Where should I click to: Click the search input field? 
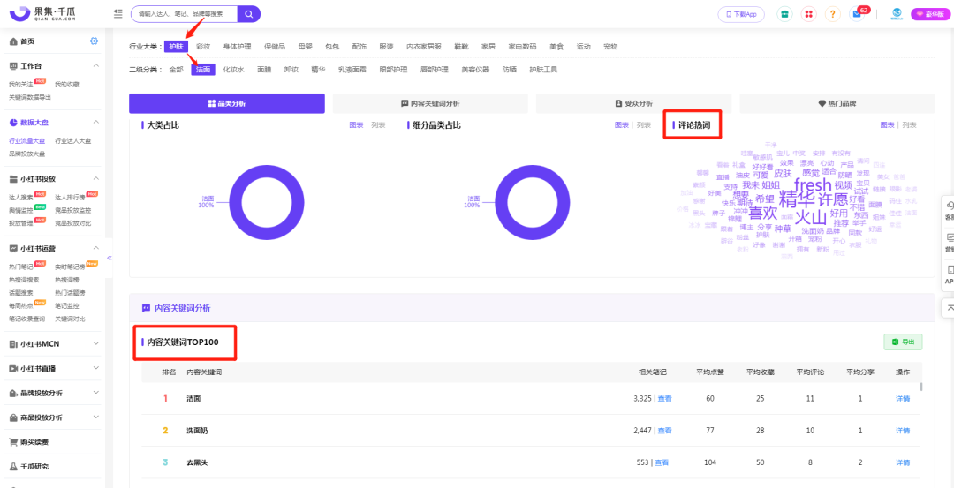[184, 14]
